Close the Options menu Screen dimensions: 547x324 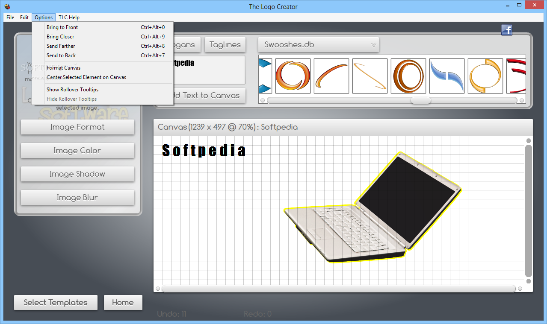pyautogui.click(x=44, y=18)
